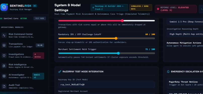The image size is (203, 94).
Task: Click the 75 / 100 hold trigger value
Action: coord(150,49)
